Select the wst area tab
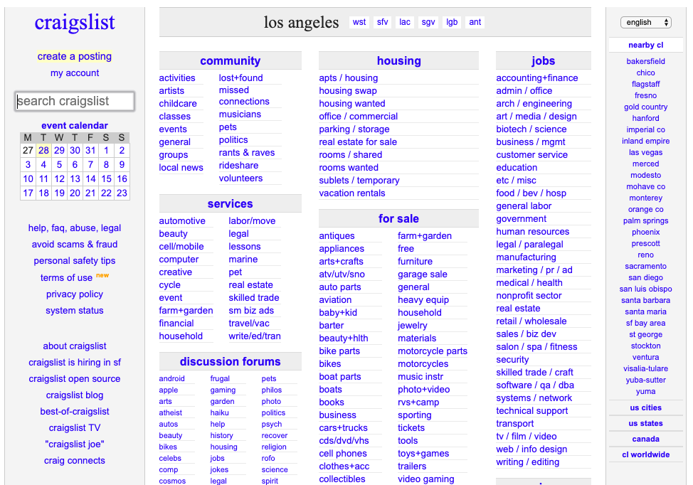This screenshot has width=693, height=485. coord(359,22)
